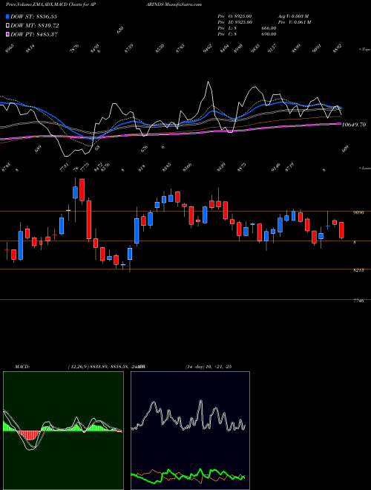Open the green MACD histogram panel
This screenshot has height=490, width=371.
click(63, 431)
